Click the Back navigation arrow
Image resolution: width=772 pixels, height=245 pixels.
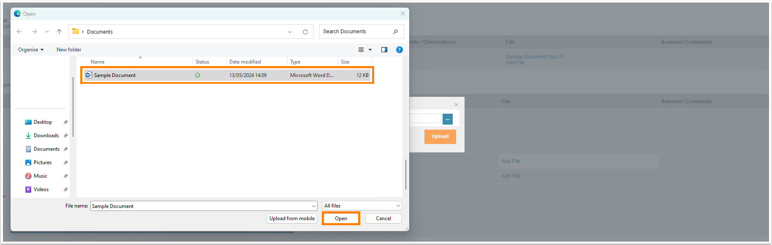coord(19,32)
